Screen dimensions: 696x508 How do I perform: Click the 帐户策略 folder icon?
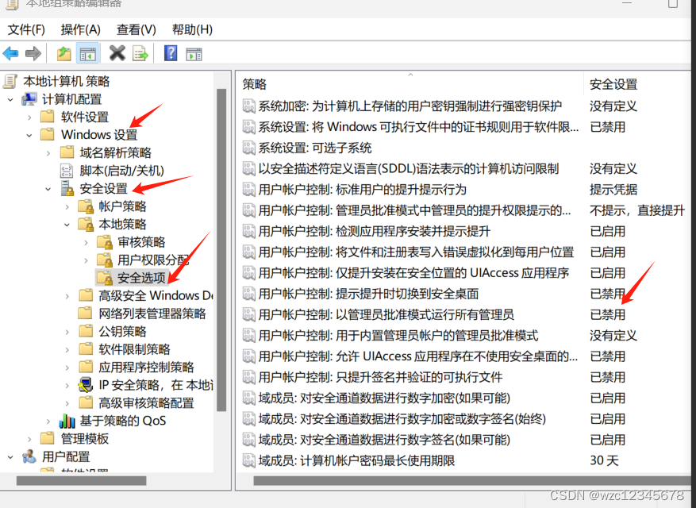click(86, 206)
